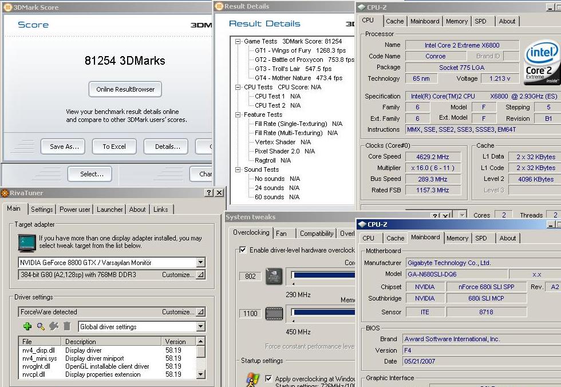Click the lower CPU-Z window title icon
This screenshot has width=561, height=387.
(x=362, y=224)
